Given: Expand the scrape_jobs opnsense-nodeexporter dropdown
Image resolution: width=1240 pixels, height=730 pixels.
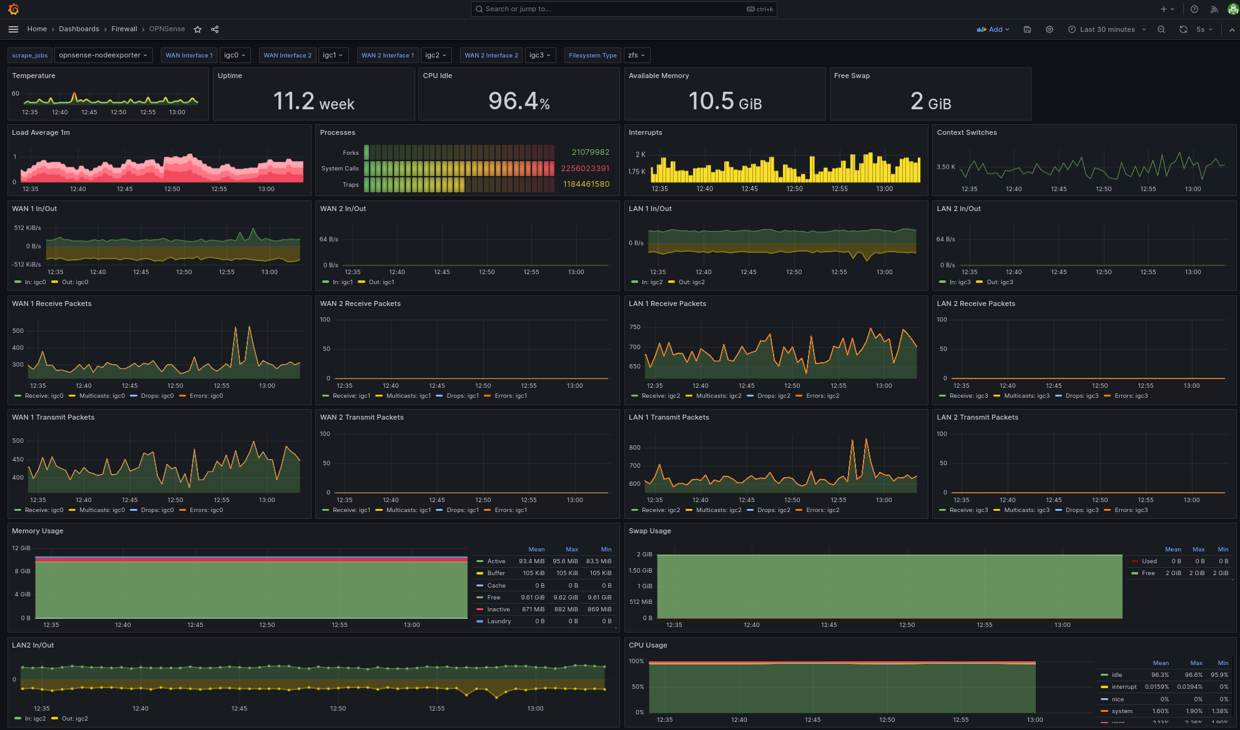Looking at the screenshot, I should tap(103, 56).
